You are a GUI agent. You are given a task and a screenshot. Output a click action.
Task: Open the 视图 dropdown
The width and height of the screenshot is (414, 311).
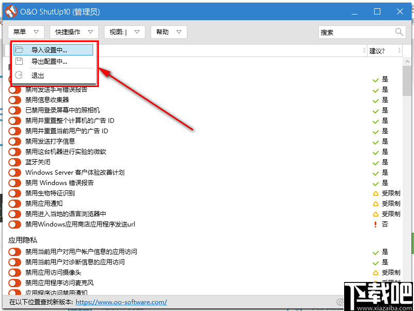124,32
